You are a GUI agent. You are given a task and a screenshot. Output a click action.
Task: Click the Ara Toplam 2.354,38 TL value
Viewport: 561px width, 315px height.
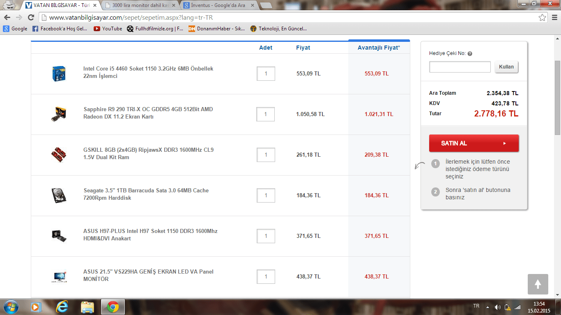[502, 93]
